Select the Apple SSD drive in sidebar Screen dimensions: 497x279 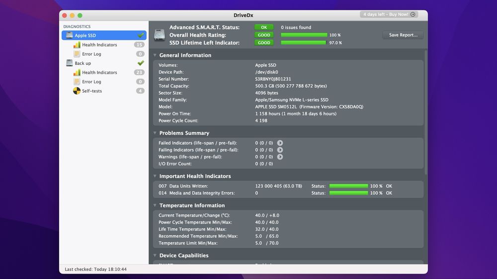104,35
